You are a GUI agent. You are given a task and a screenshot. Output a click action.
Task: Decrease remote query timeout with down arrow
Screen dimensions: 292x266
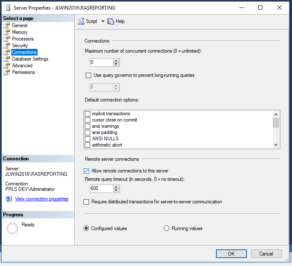116,190
